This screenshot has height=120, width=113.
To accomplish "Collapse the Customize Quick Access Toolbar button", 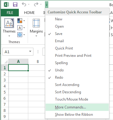I will coord(46,5).
